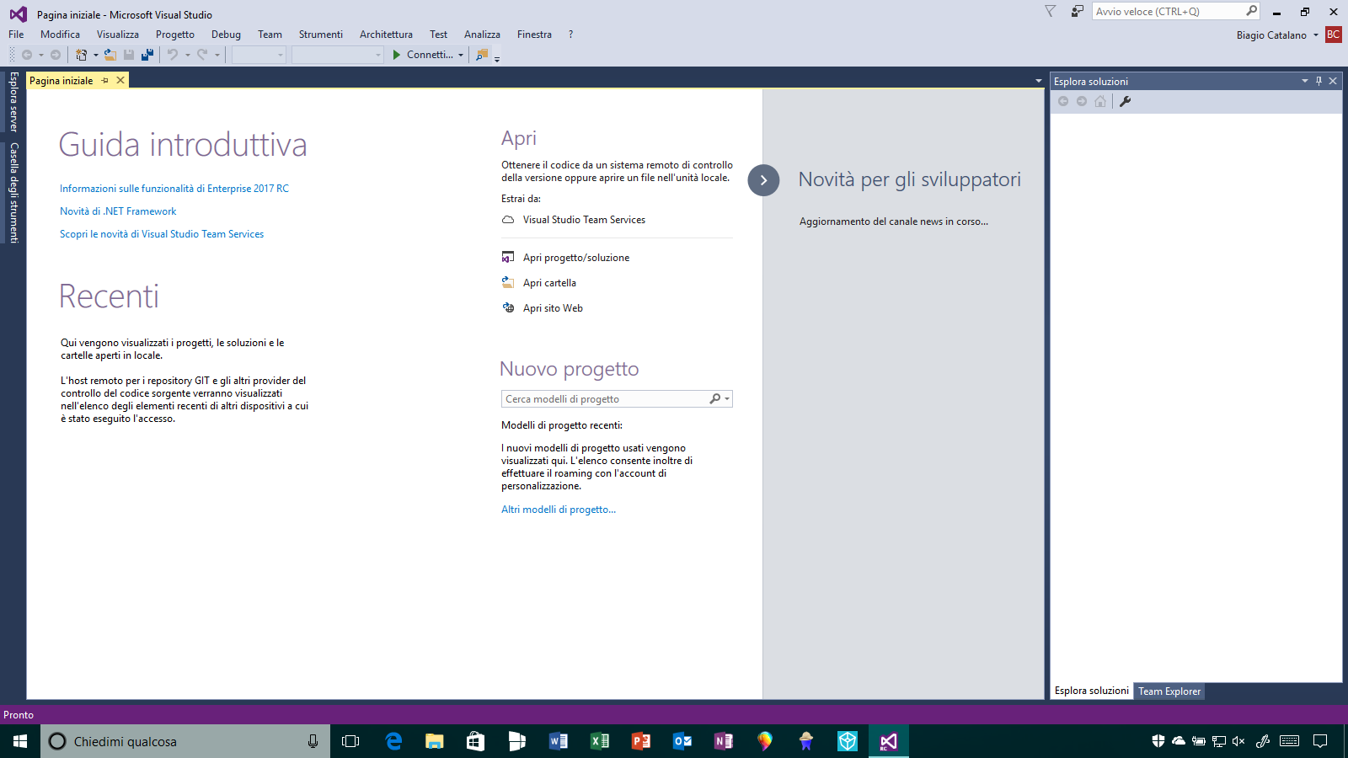Open the Windows Action Center notifications icon
The image size is (1348, 758).
point(1320,741)
